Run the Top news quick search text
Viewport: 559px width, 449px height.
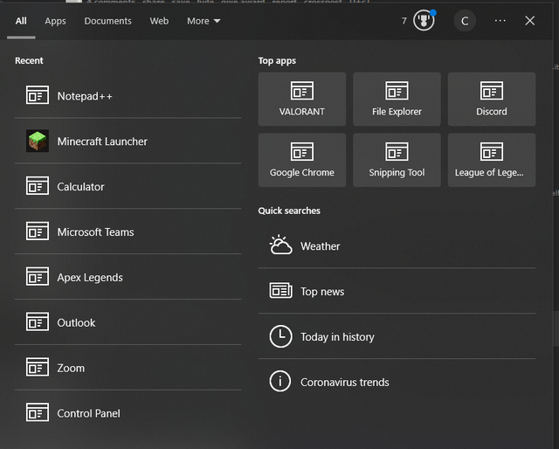(x=322, y=292)
